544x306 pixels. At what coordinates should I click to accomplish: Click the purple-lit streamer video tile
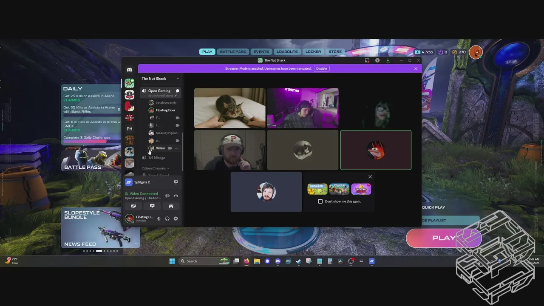click(303, 108)
